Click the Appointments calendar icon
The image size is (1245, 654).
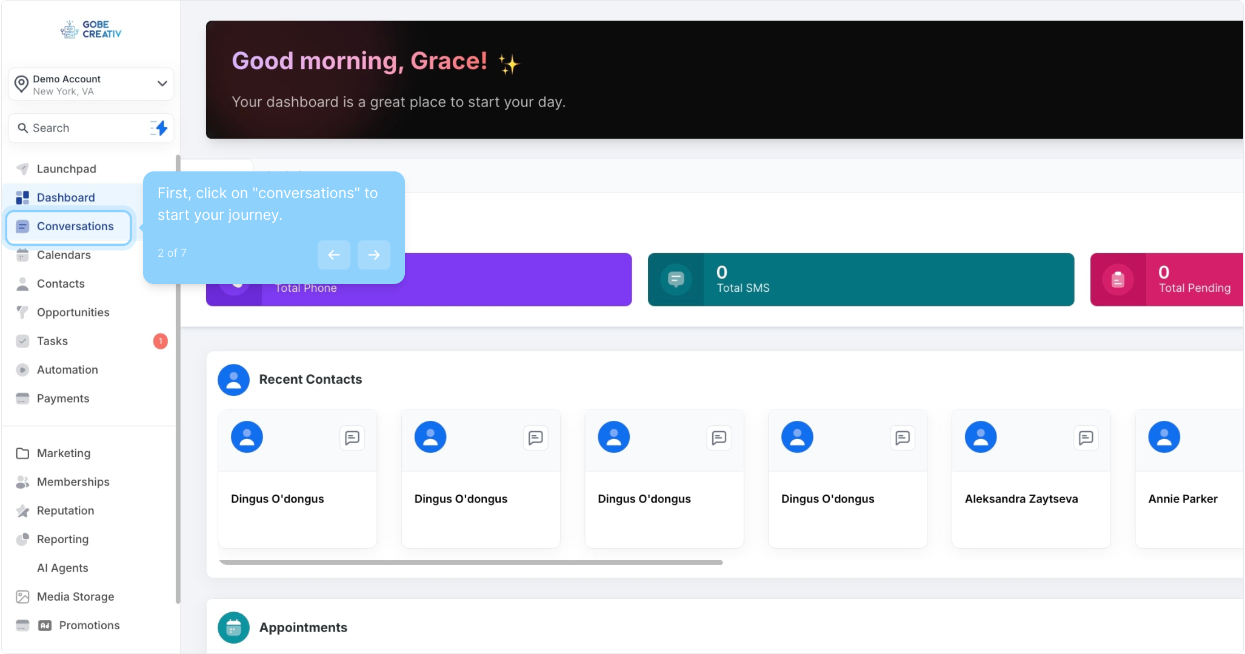click(x=233, y=627)
